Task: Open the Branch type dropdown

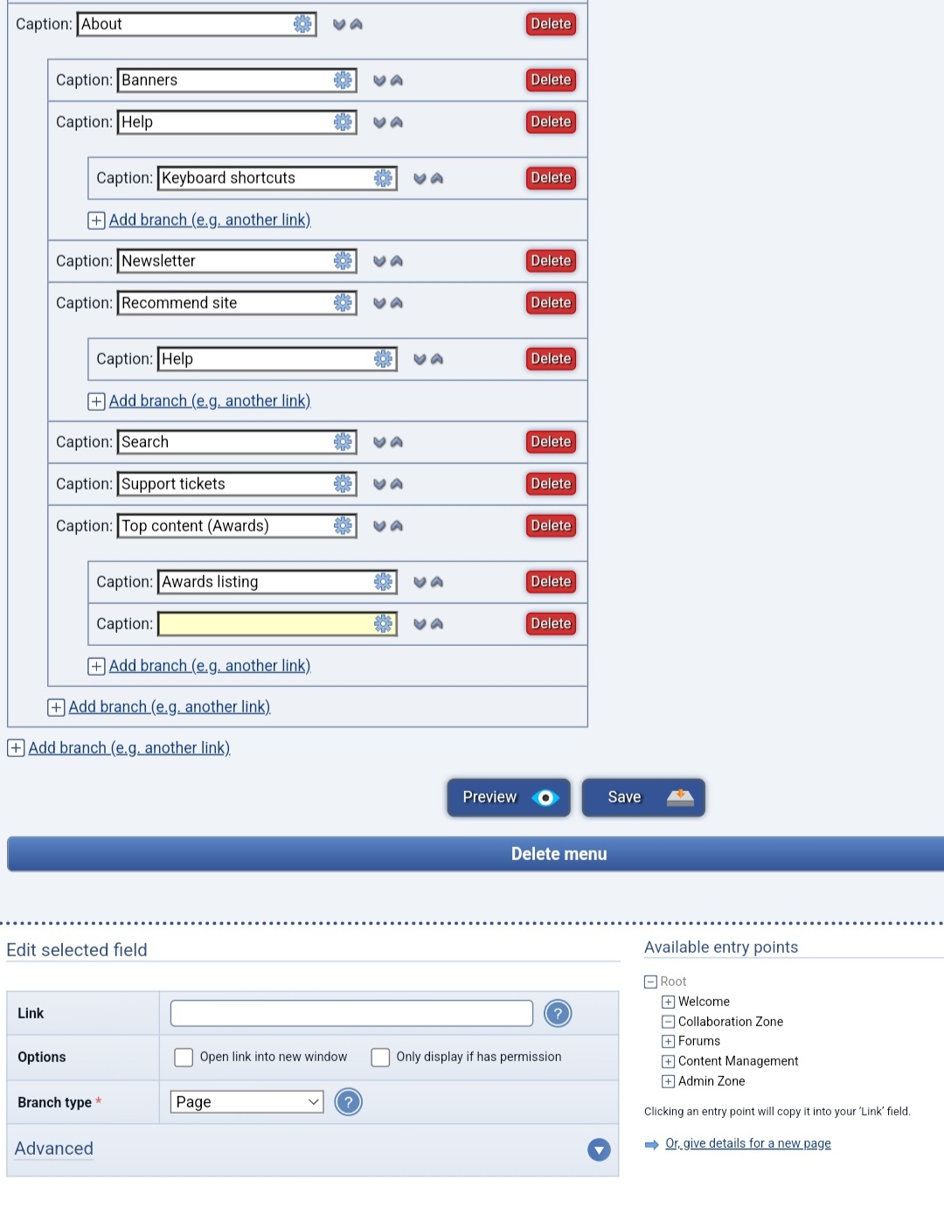Action: pyautogui.click(x=246, y=1102)
